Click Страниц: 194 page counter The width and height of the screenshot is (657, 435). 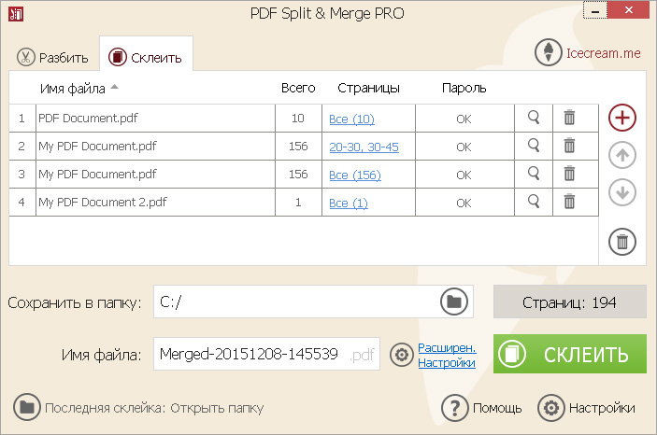[x=570, y=302]
